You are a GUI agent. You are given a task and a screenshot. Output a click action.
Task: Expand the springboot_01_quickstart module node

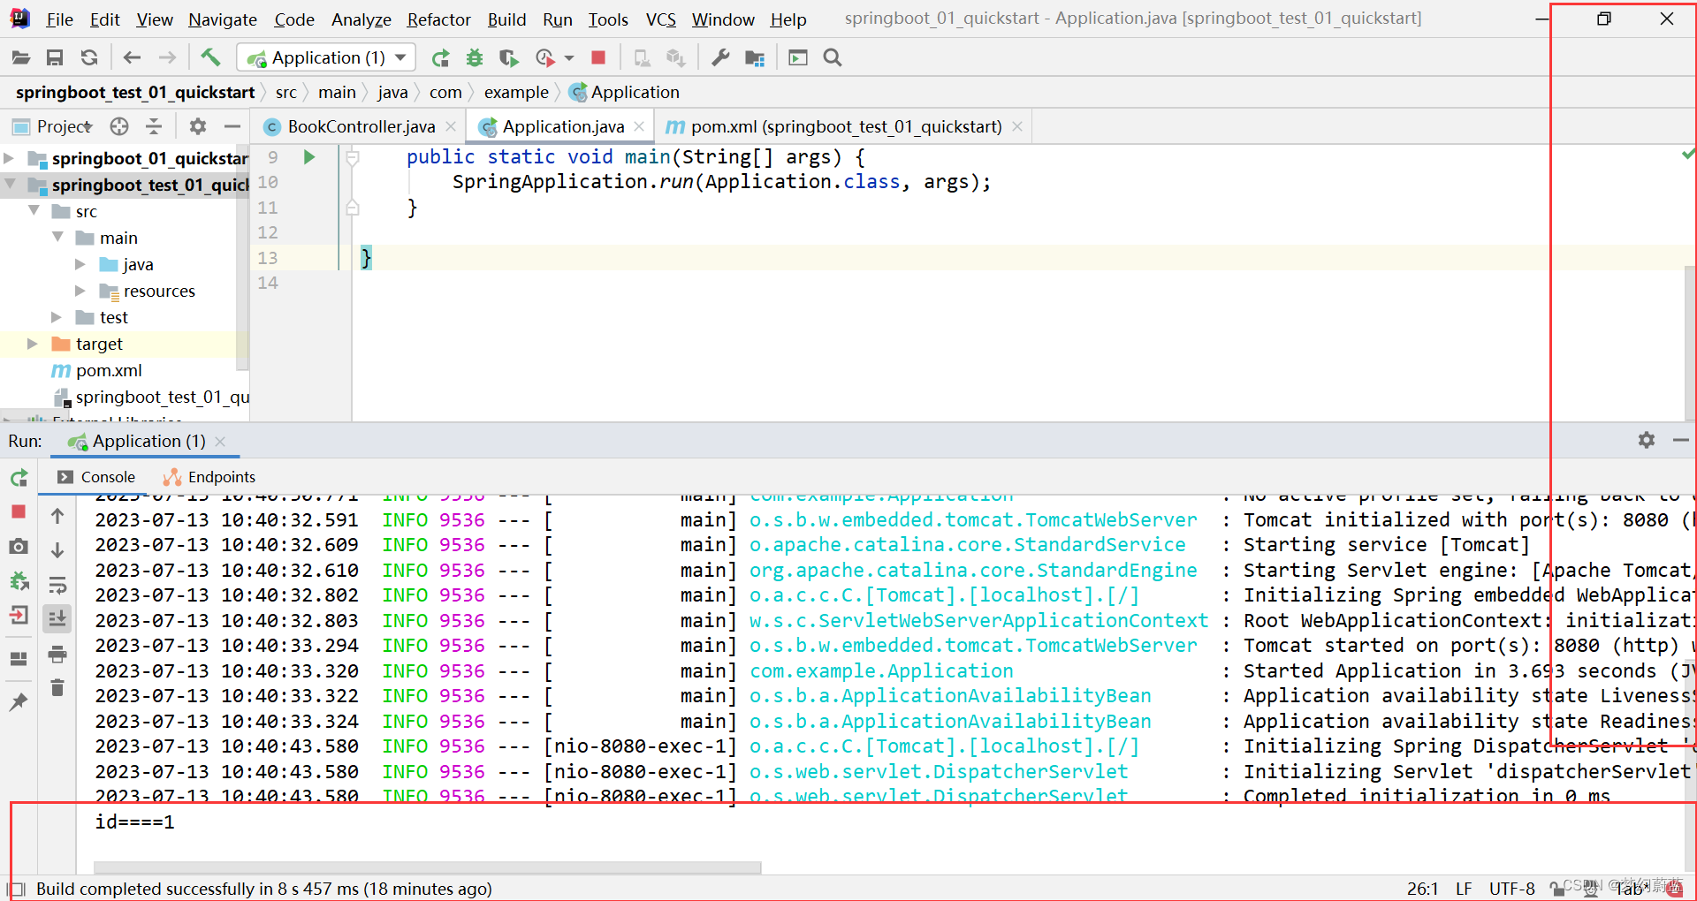click(x=9, y=158)
